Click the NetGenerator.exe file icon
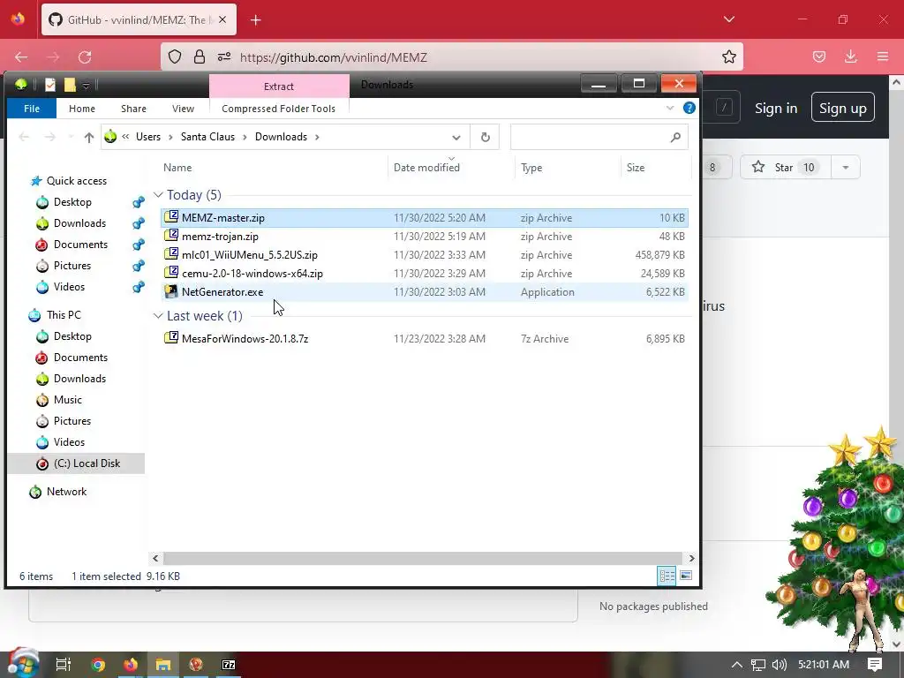The image size is (904, 678). pyautogui.click(x=171, y=291)
